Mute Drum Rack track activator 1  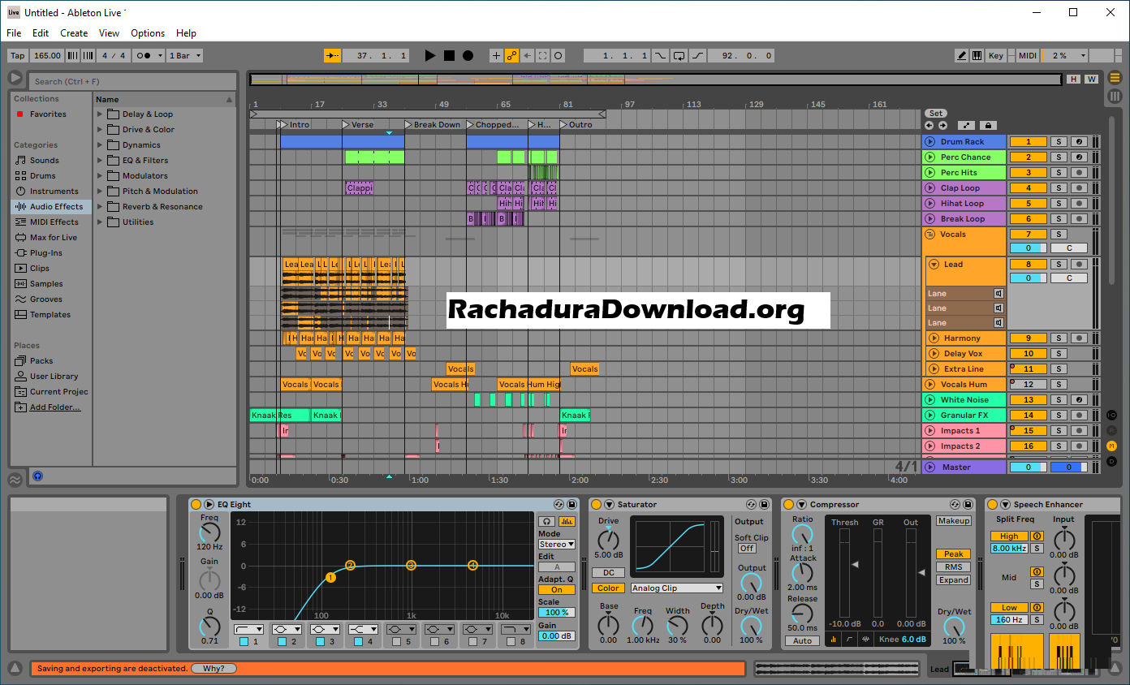1029,141
